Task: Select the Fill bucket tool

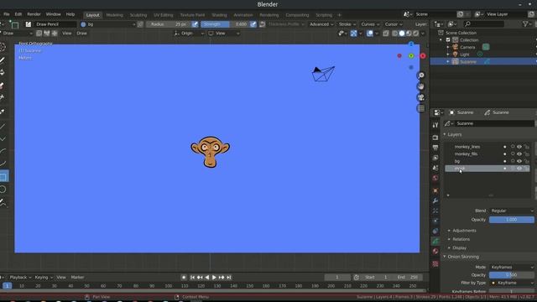Action: pyautogui.click(x=3, y=73)
